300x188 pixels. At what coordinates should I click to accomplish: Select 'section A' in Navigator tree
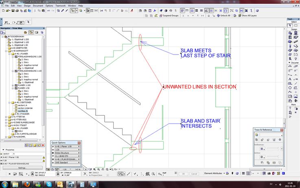22,111
